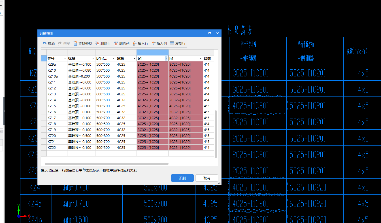Click the 500x700 text in drawing's KZ4a row
Image resolution: width=381 pixels, height=223 pixels.
pyautogui.click(x=156, y=203)
